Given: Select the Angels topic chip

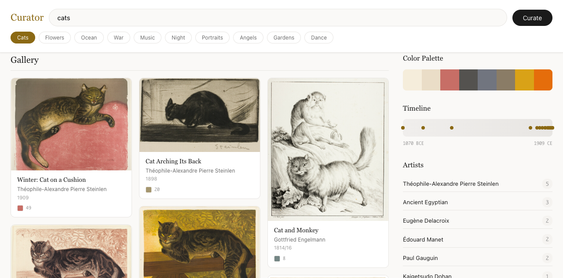Looking at the screenshot, I should coord(248,38).
